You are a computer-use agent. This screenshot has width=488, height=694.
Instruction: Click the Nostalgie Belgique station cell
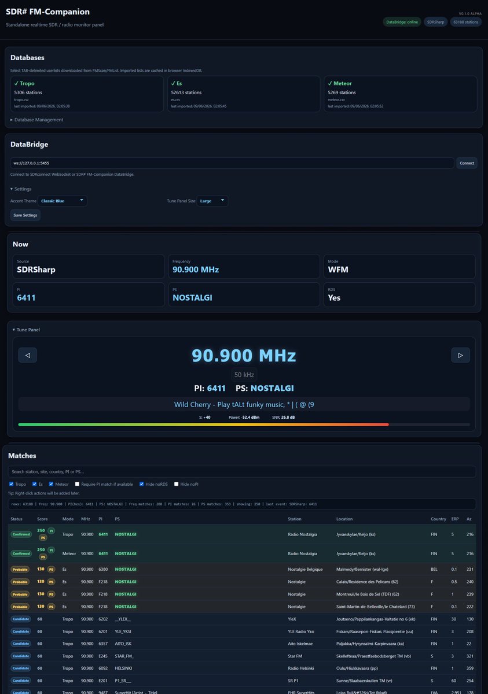pyautogui.click(x=305, y=569)
